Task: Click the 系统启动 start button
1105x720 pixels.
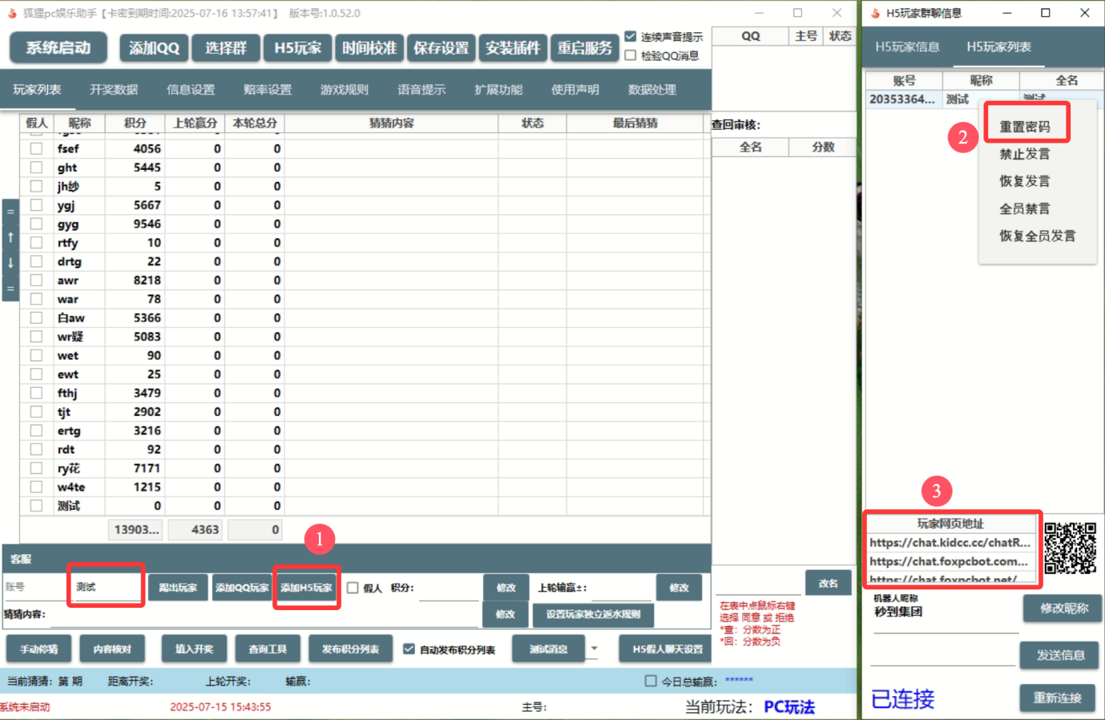Action: 58,48
